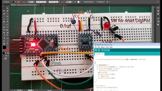Select the Width tool
The width and height of the screenshot is (162, 91).
4,27
